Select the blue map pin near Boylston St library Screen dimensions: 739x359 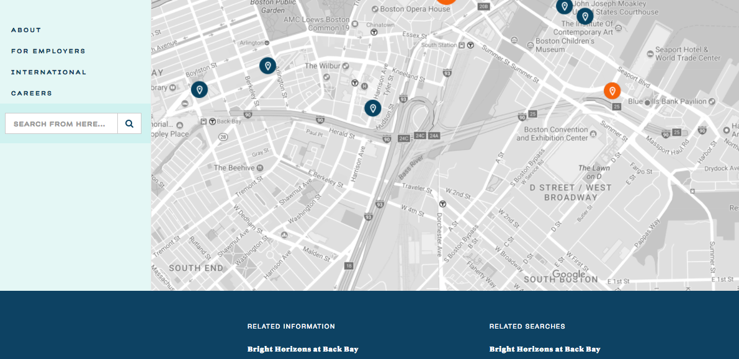(x=199, y=89)
